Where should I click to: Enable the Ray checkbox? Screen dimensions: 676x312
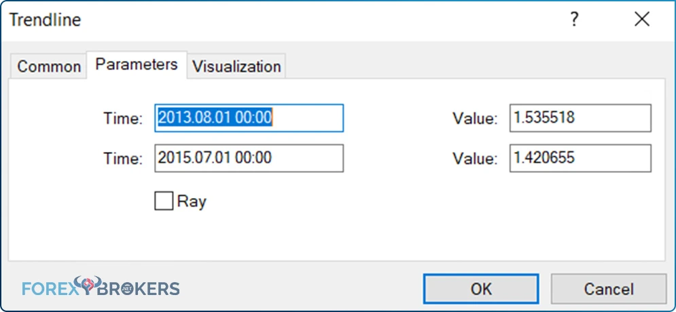pyautogui.click(x=164, y=201)
